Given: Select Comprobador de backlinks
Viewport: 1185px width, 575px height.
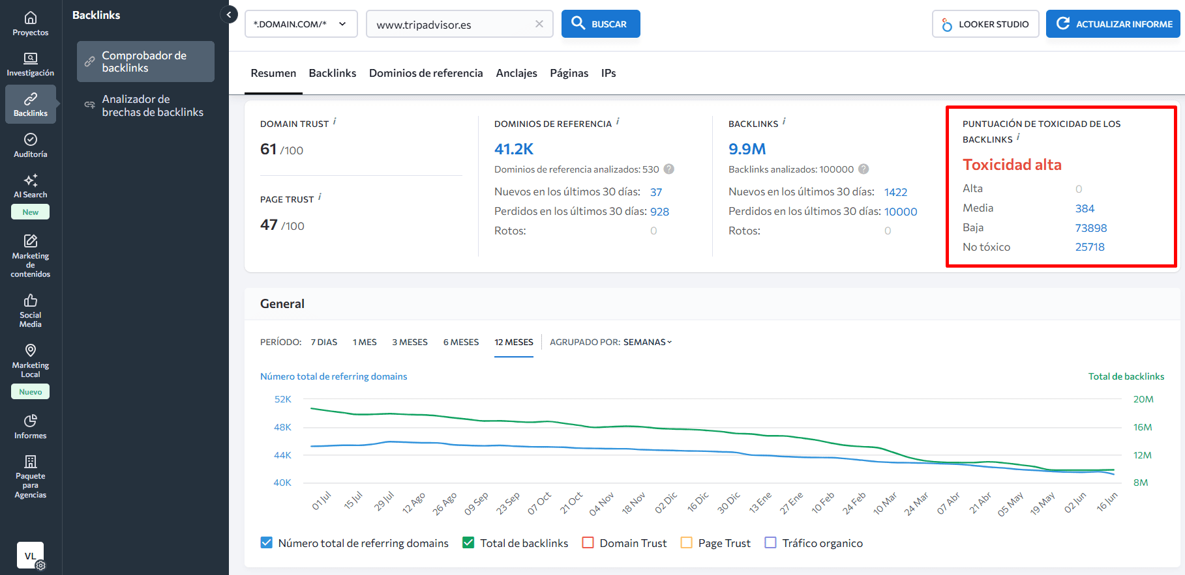Looking at the screenshot, I should [145, 61].
